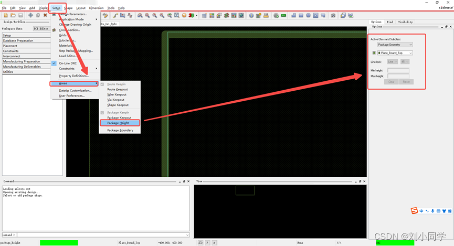The image size is (454, 246).
Task: Toggle the On-Line DRC checkmark
Action: pos(55,63)
